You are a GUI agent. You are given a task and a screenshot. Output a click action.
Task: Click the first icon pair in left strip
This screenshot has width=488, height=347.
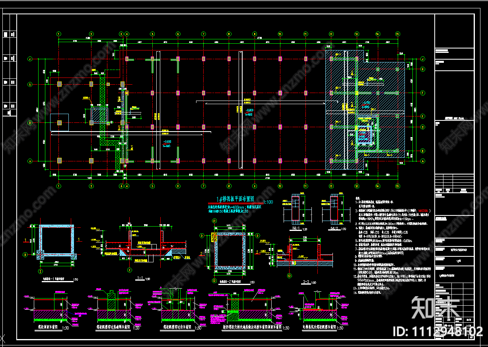9,35
